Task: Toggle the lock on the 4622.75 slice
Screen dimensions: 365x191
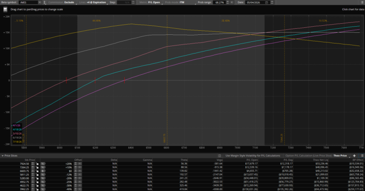Action: click(37, 185)
